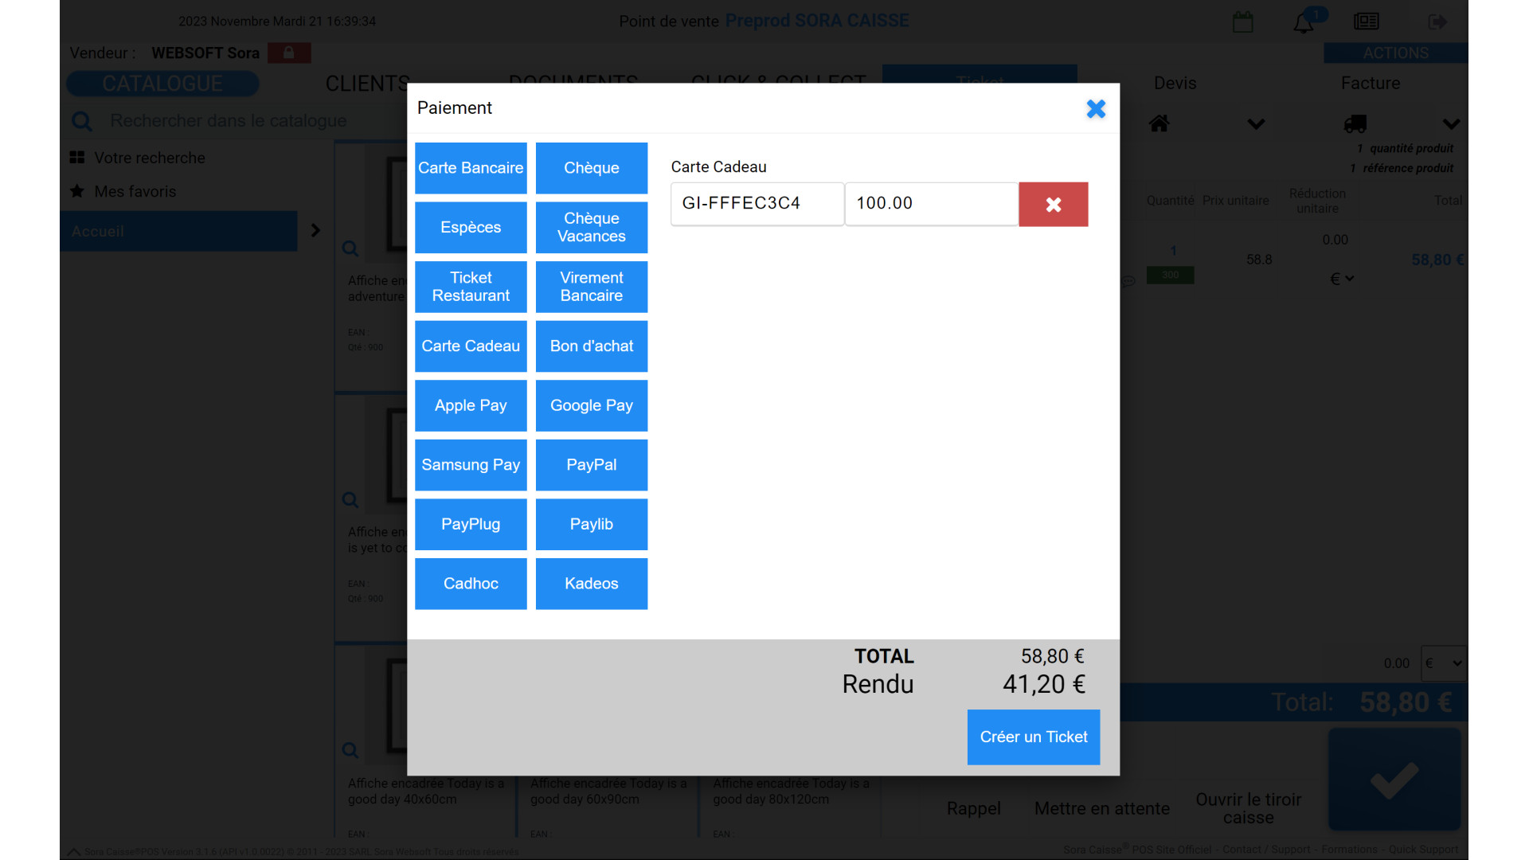Open the calendar icon in header

pos(1242,22)
